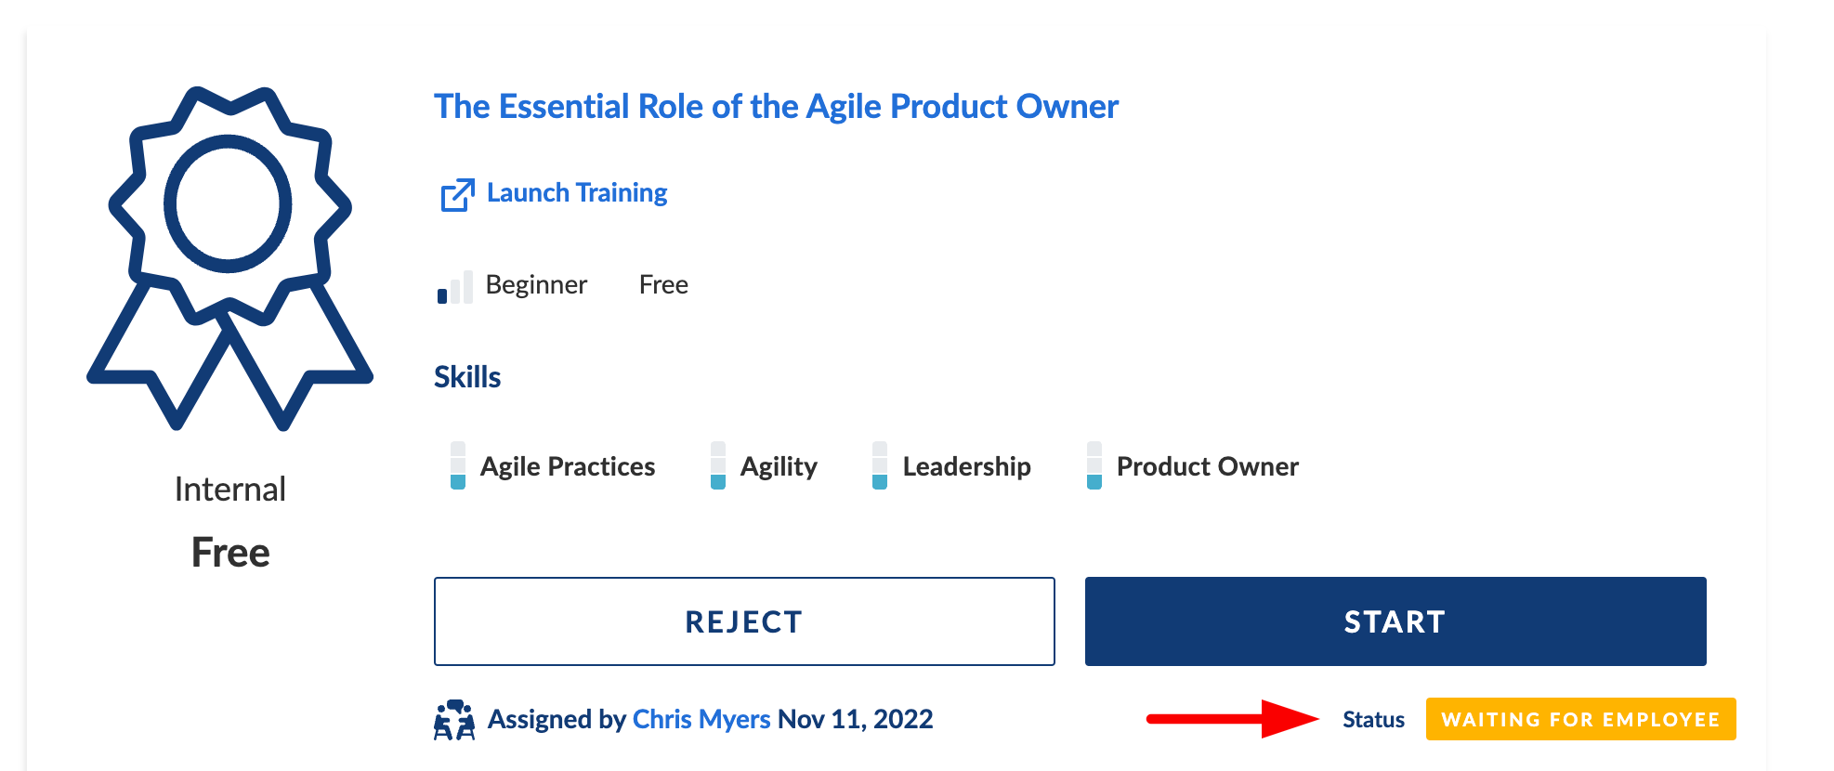Click the Internal label under the badge
This screenshot has height=771, width=1834.
pyautogui.click(x=230, y=490)
